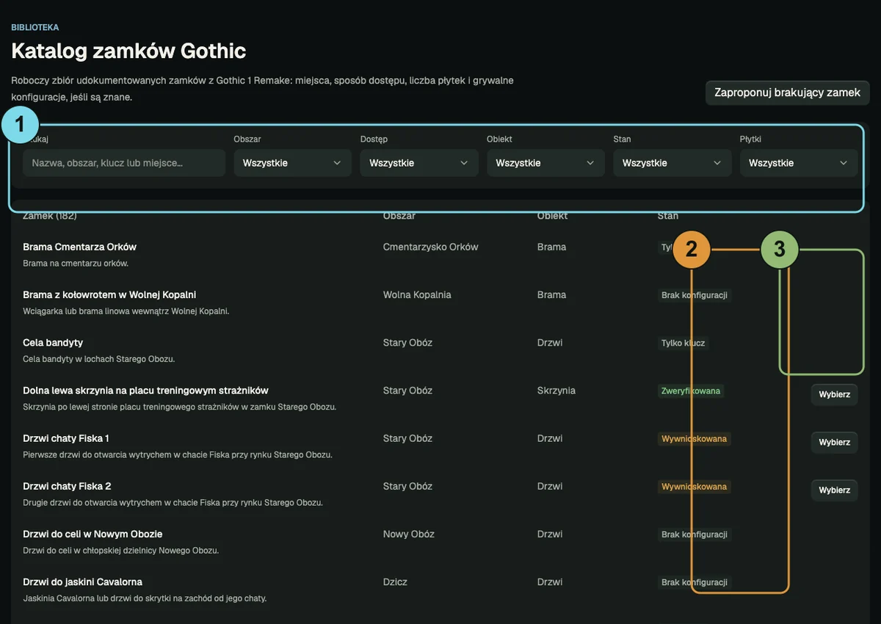Select Dolna lewa skrzynia na placu treningowym
The height and width of the screenshot is (624, 881).
[x=145, y=390]
